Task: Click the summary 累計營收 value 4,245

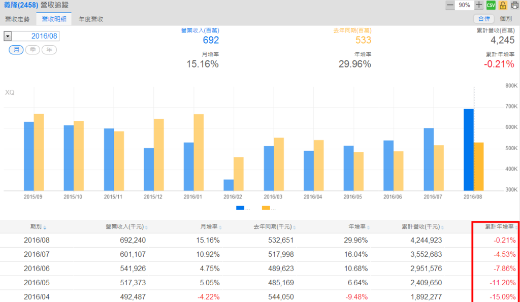Action: coord(502,40)
